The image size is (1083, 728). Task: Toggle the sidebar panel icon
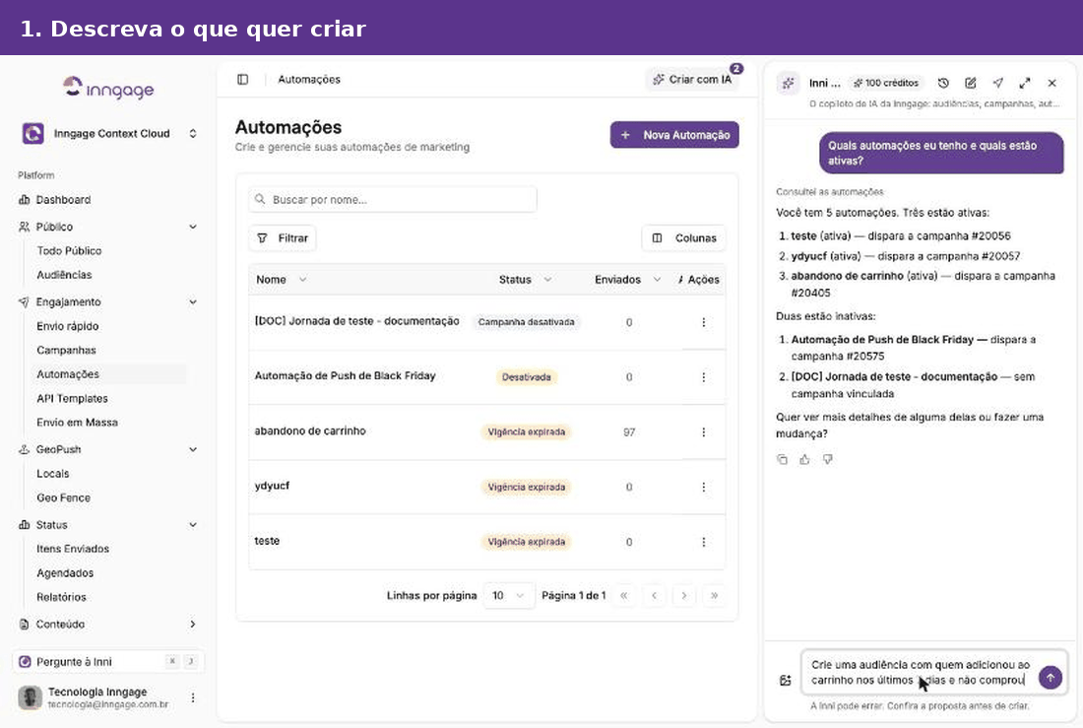pyautogui.click(x=242, y=80)
